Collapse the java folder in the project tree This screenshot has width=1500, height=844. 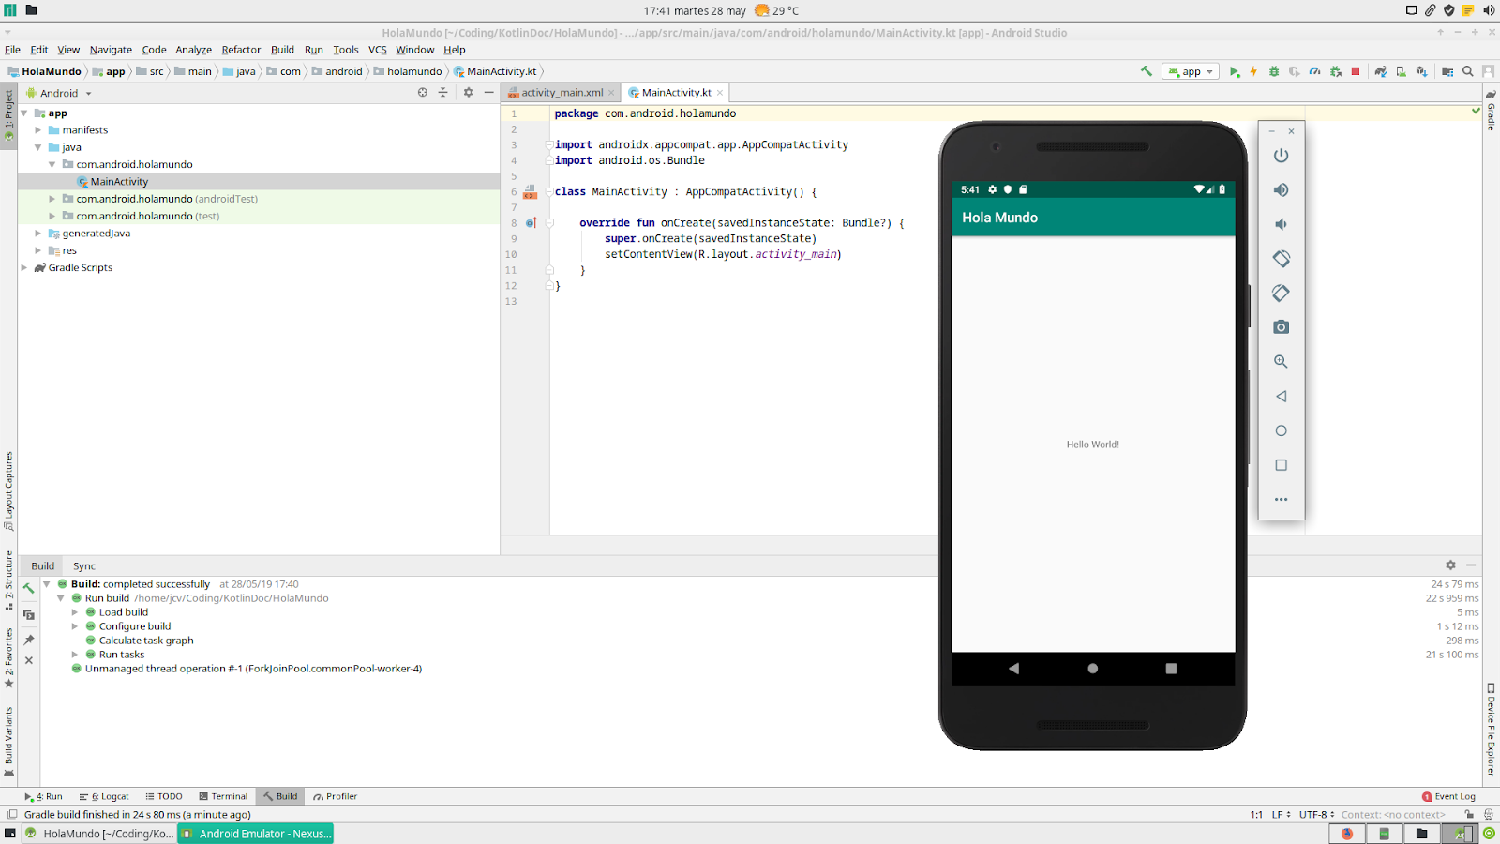37,147
